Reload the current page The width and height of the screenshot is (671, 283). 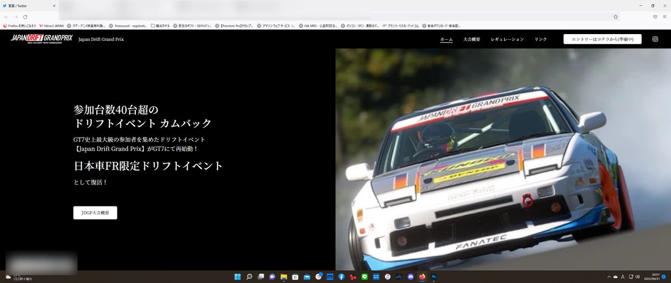click(25, 17)
